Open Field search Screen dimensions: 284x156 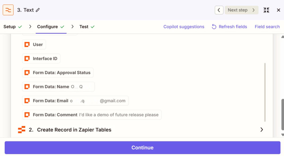[267, 27]
